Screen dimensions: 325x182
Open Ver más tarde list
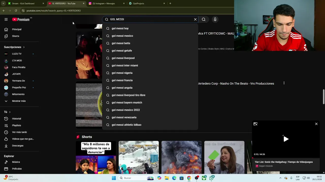click(19, 132)
